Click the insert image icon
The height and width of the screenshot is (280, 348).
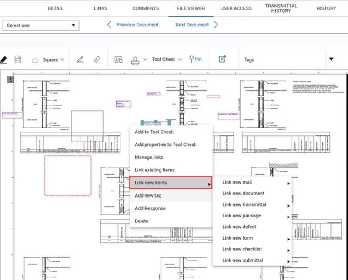tap(118, 59)
